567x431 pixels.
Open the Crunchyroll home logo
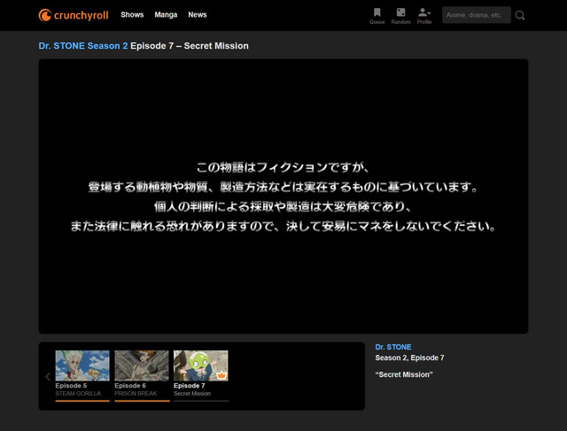pos(74,15)
